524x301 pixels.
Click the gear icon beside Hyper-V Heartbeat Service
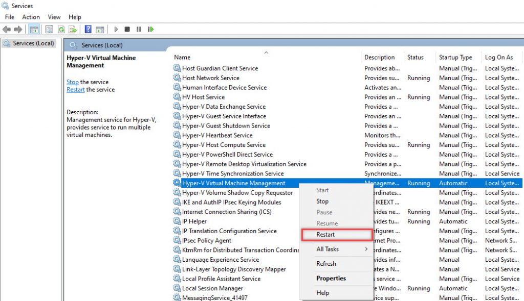[177, 135]
